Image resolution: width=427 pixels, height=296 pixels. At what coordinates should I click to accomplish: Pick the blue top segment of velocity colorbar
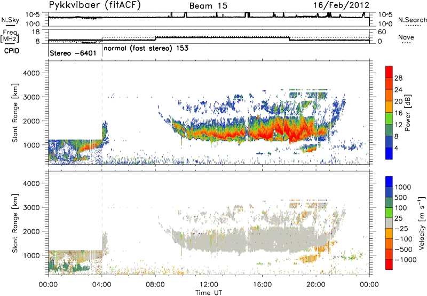[389, 182]
